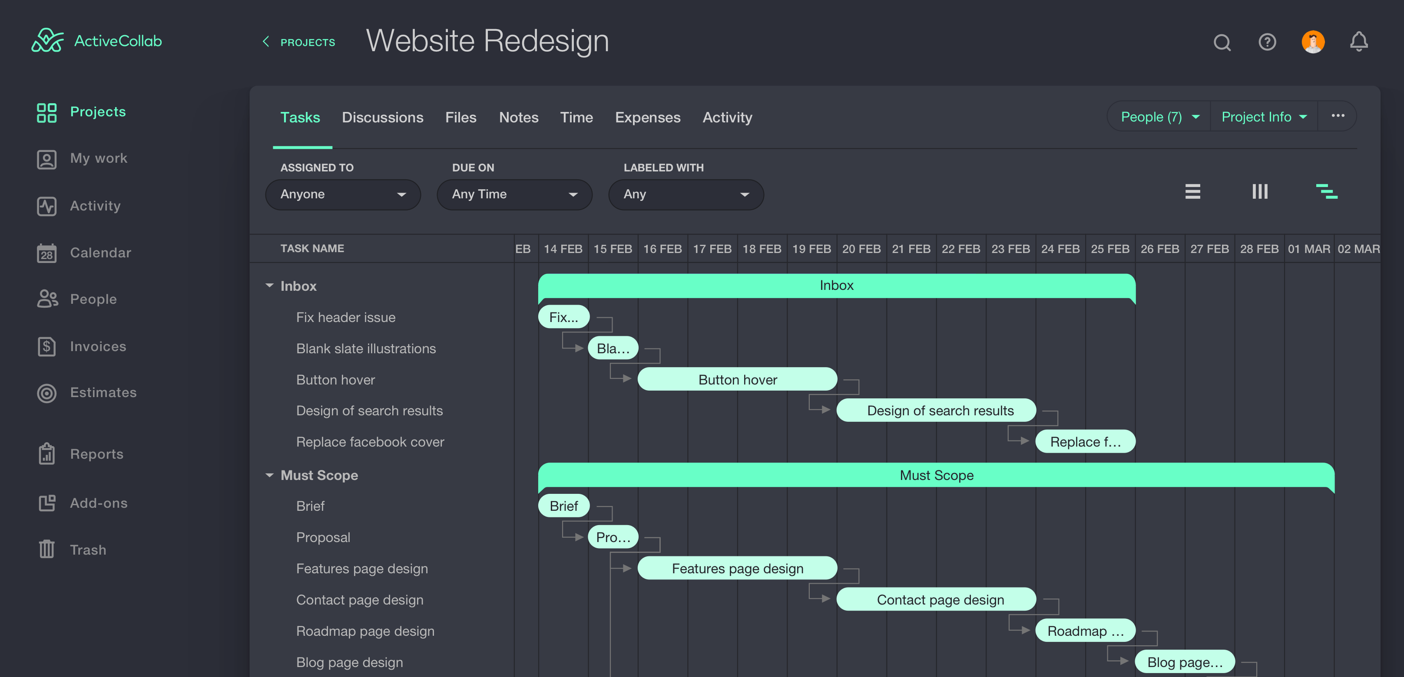The height and width of the screenshot is (677, 1404).
Task: Open Estimates in sidebar
Action: click(x=86, y=393)
